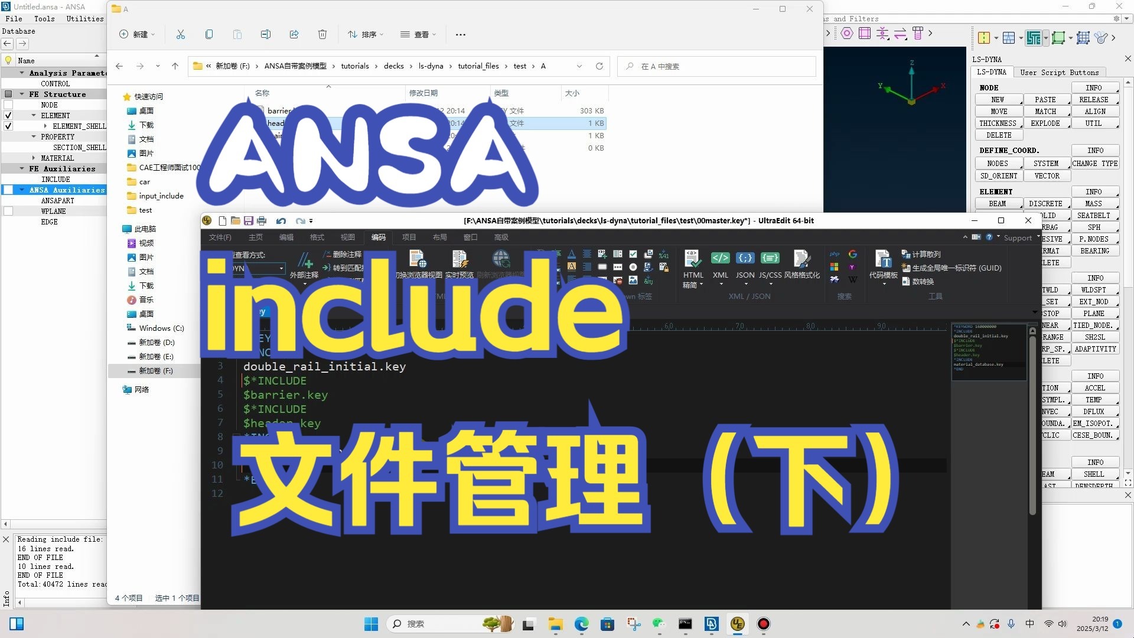
Task: Click the JSON formatting icon
Action: click(x=745, y=258)
